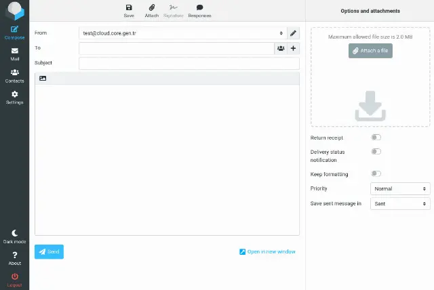The image size is (434, 290).
Task: Switch to Dark mode
Action: click(x=14, y=236)
